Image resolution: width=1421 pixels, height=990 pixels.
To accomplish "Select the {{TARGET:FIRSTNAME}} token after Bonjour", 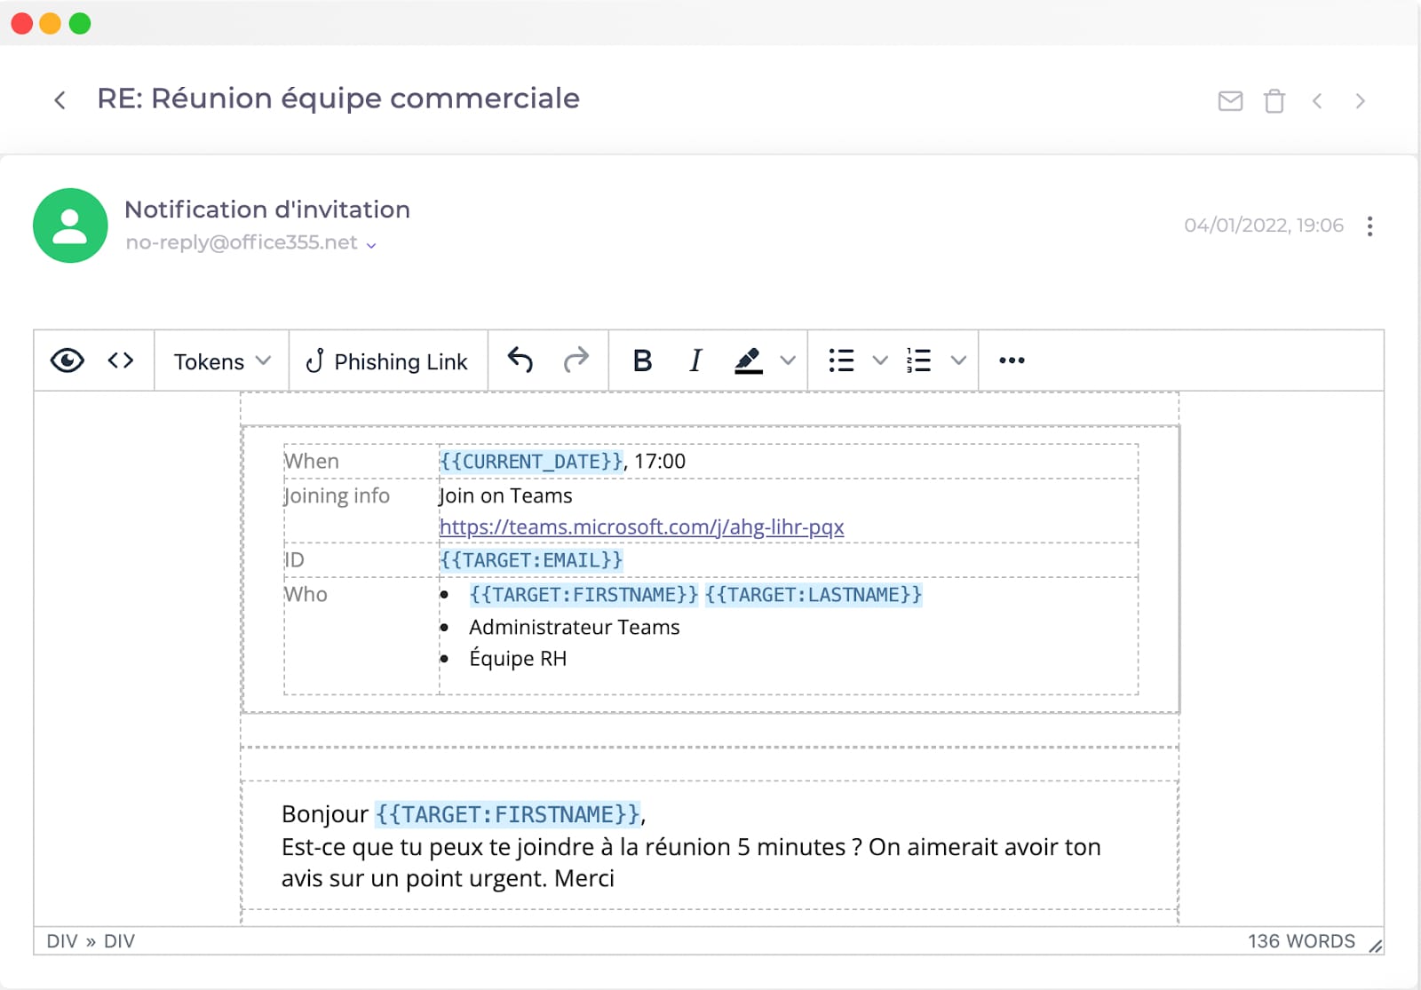I will point(507,814).
